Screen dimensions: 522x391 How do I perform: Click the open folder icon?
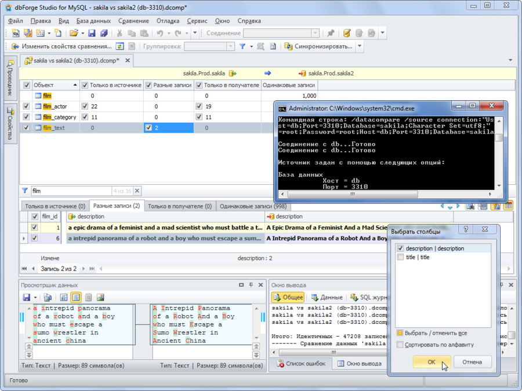tap(74, 33)
